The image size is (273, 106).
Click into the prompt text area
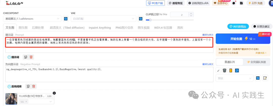point(109,45)
